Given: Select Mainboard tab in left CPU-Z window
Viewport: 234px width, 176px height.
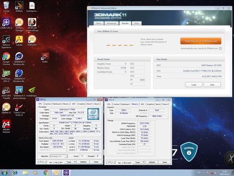Looking at the screenshot, I should coord(57,104).
